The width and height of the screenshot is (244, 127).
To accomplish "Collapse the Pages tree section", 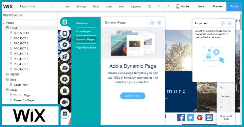I will [3, 23].
